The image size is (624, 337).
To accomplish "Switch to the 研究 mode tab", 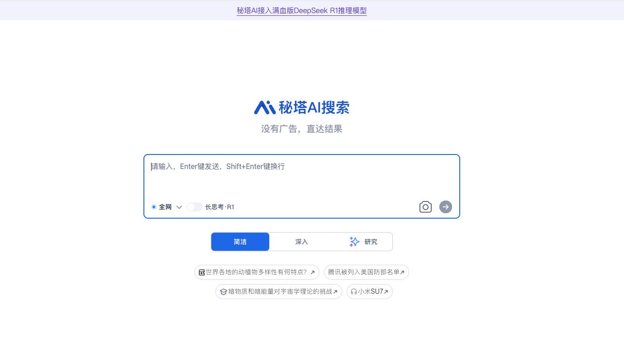I will click(363, 242).
